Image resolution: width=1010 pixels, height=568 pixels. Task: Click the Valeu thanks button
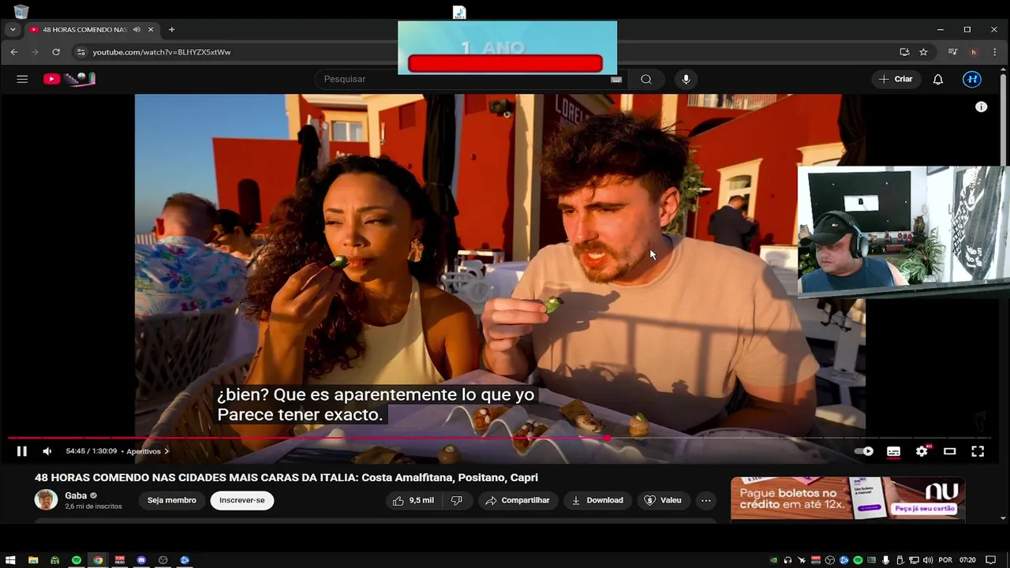tap(663, 500)
